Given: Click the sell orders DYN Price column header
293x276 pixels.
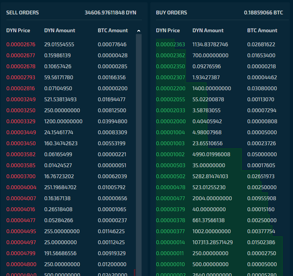Looking at the screenshot, I should pyautogui.click(x=18, y=30).
